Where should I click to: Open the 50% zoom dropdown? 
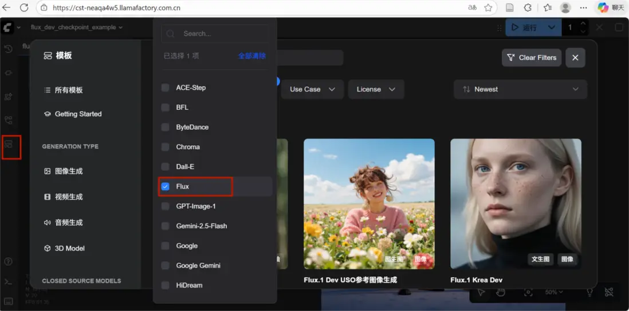pyautogui.click(x=554, y=292)
